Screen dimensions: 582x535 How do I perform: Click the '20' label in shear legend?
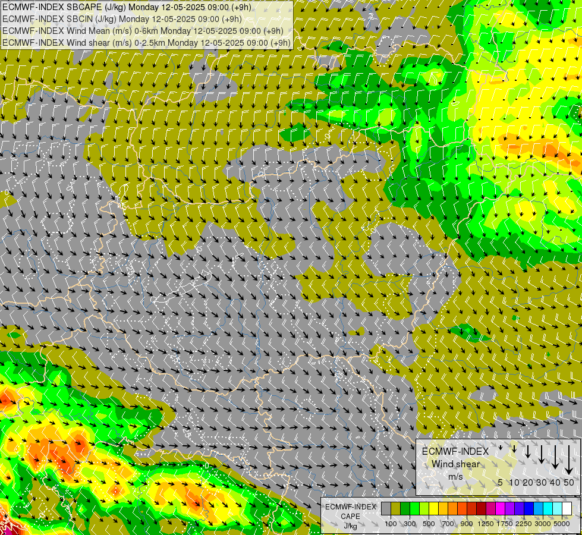pyautogui.click(x=528, y=482)
